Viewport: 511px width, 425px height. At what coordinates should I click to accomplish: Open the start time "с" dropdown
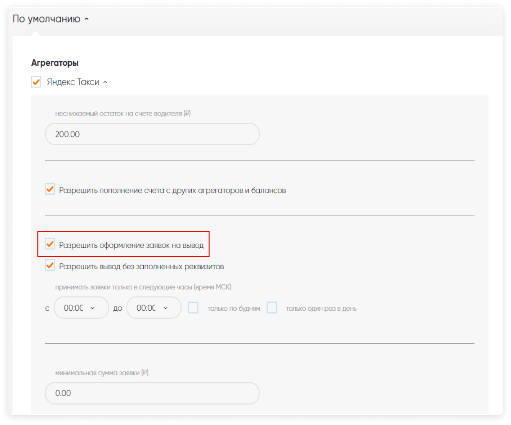81,308
